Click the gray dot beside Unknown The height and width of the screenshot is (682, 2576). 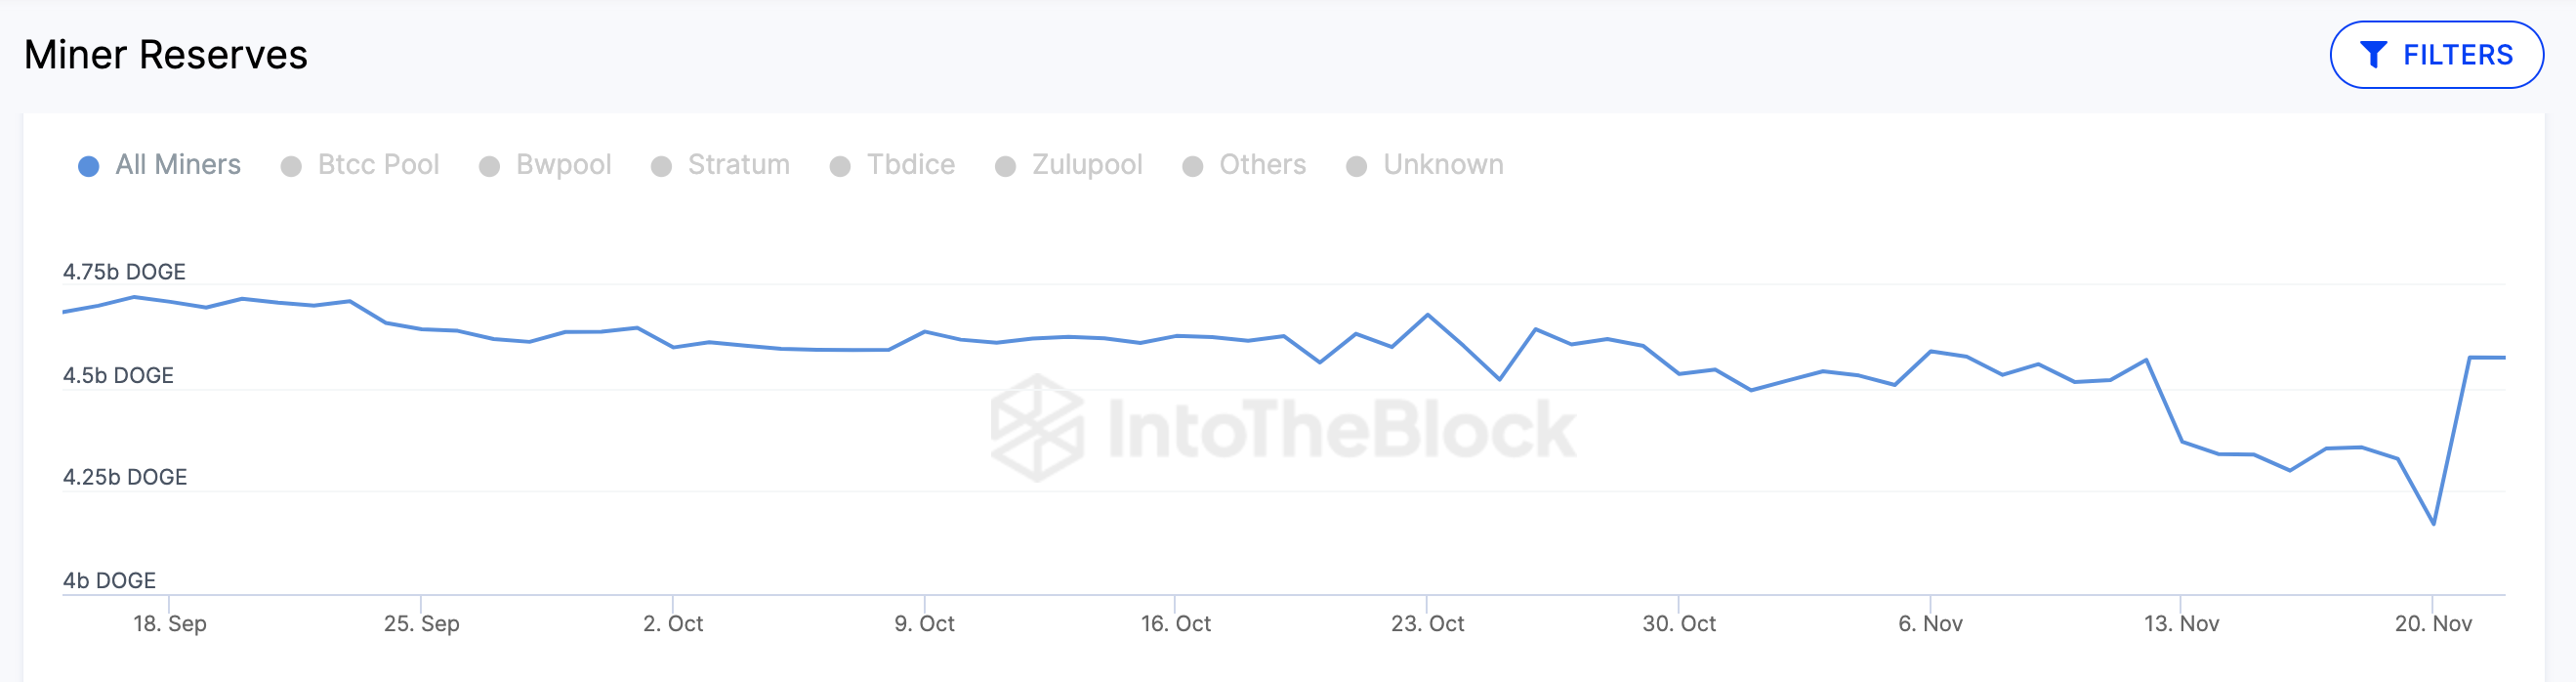pyautogui.click(x=1356, y=167)
